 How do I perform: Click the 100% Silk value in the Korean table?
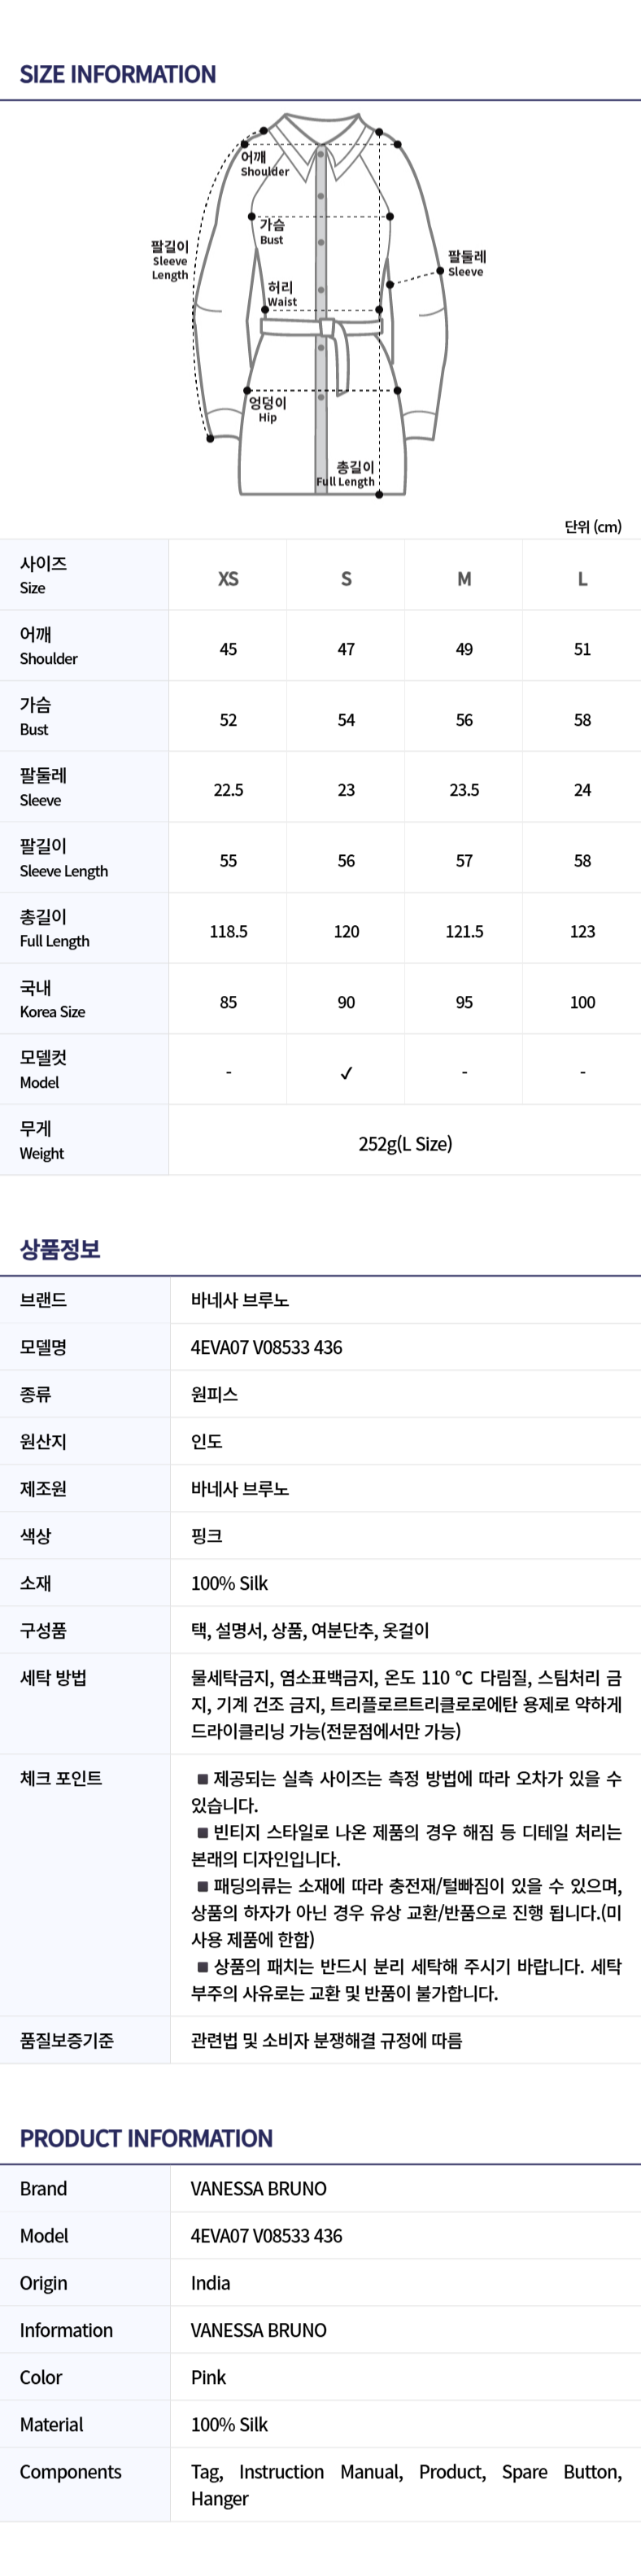tap(229, 1582)
